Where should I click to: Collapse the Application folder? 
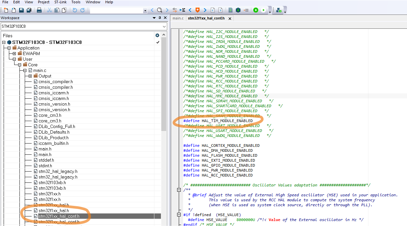click(9, 48)
